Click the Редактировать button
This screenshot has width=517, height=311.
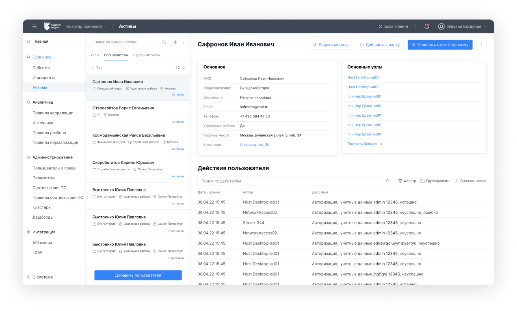pos(330,45)
